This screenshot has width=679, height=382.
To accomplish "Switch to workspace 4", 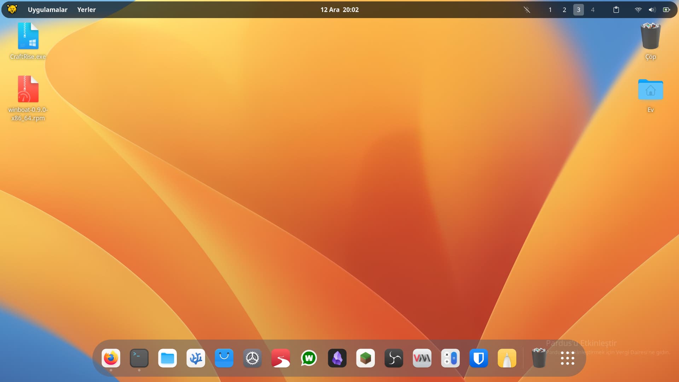I will (x=593, y=10).
